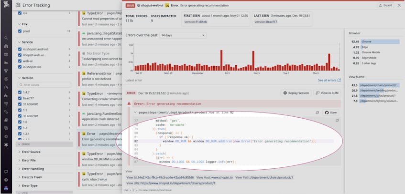
Task: Open help via the question mark icon
Action: point(6,180)
